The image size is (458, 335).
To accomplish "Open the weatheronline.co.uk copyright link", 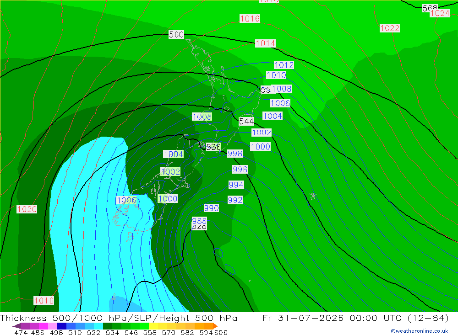I will click(x=419, y=331).
